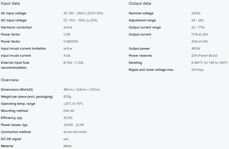229x149 pixels.
Task: Click the 48mm x 124mm x 127mm dimensions
Action: click(82, 90)
